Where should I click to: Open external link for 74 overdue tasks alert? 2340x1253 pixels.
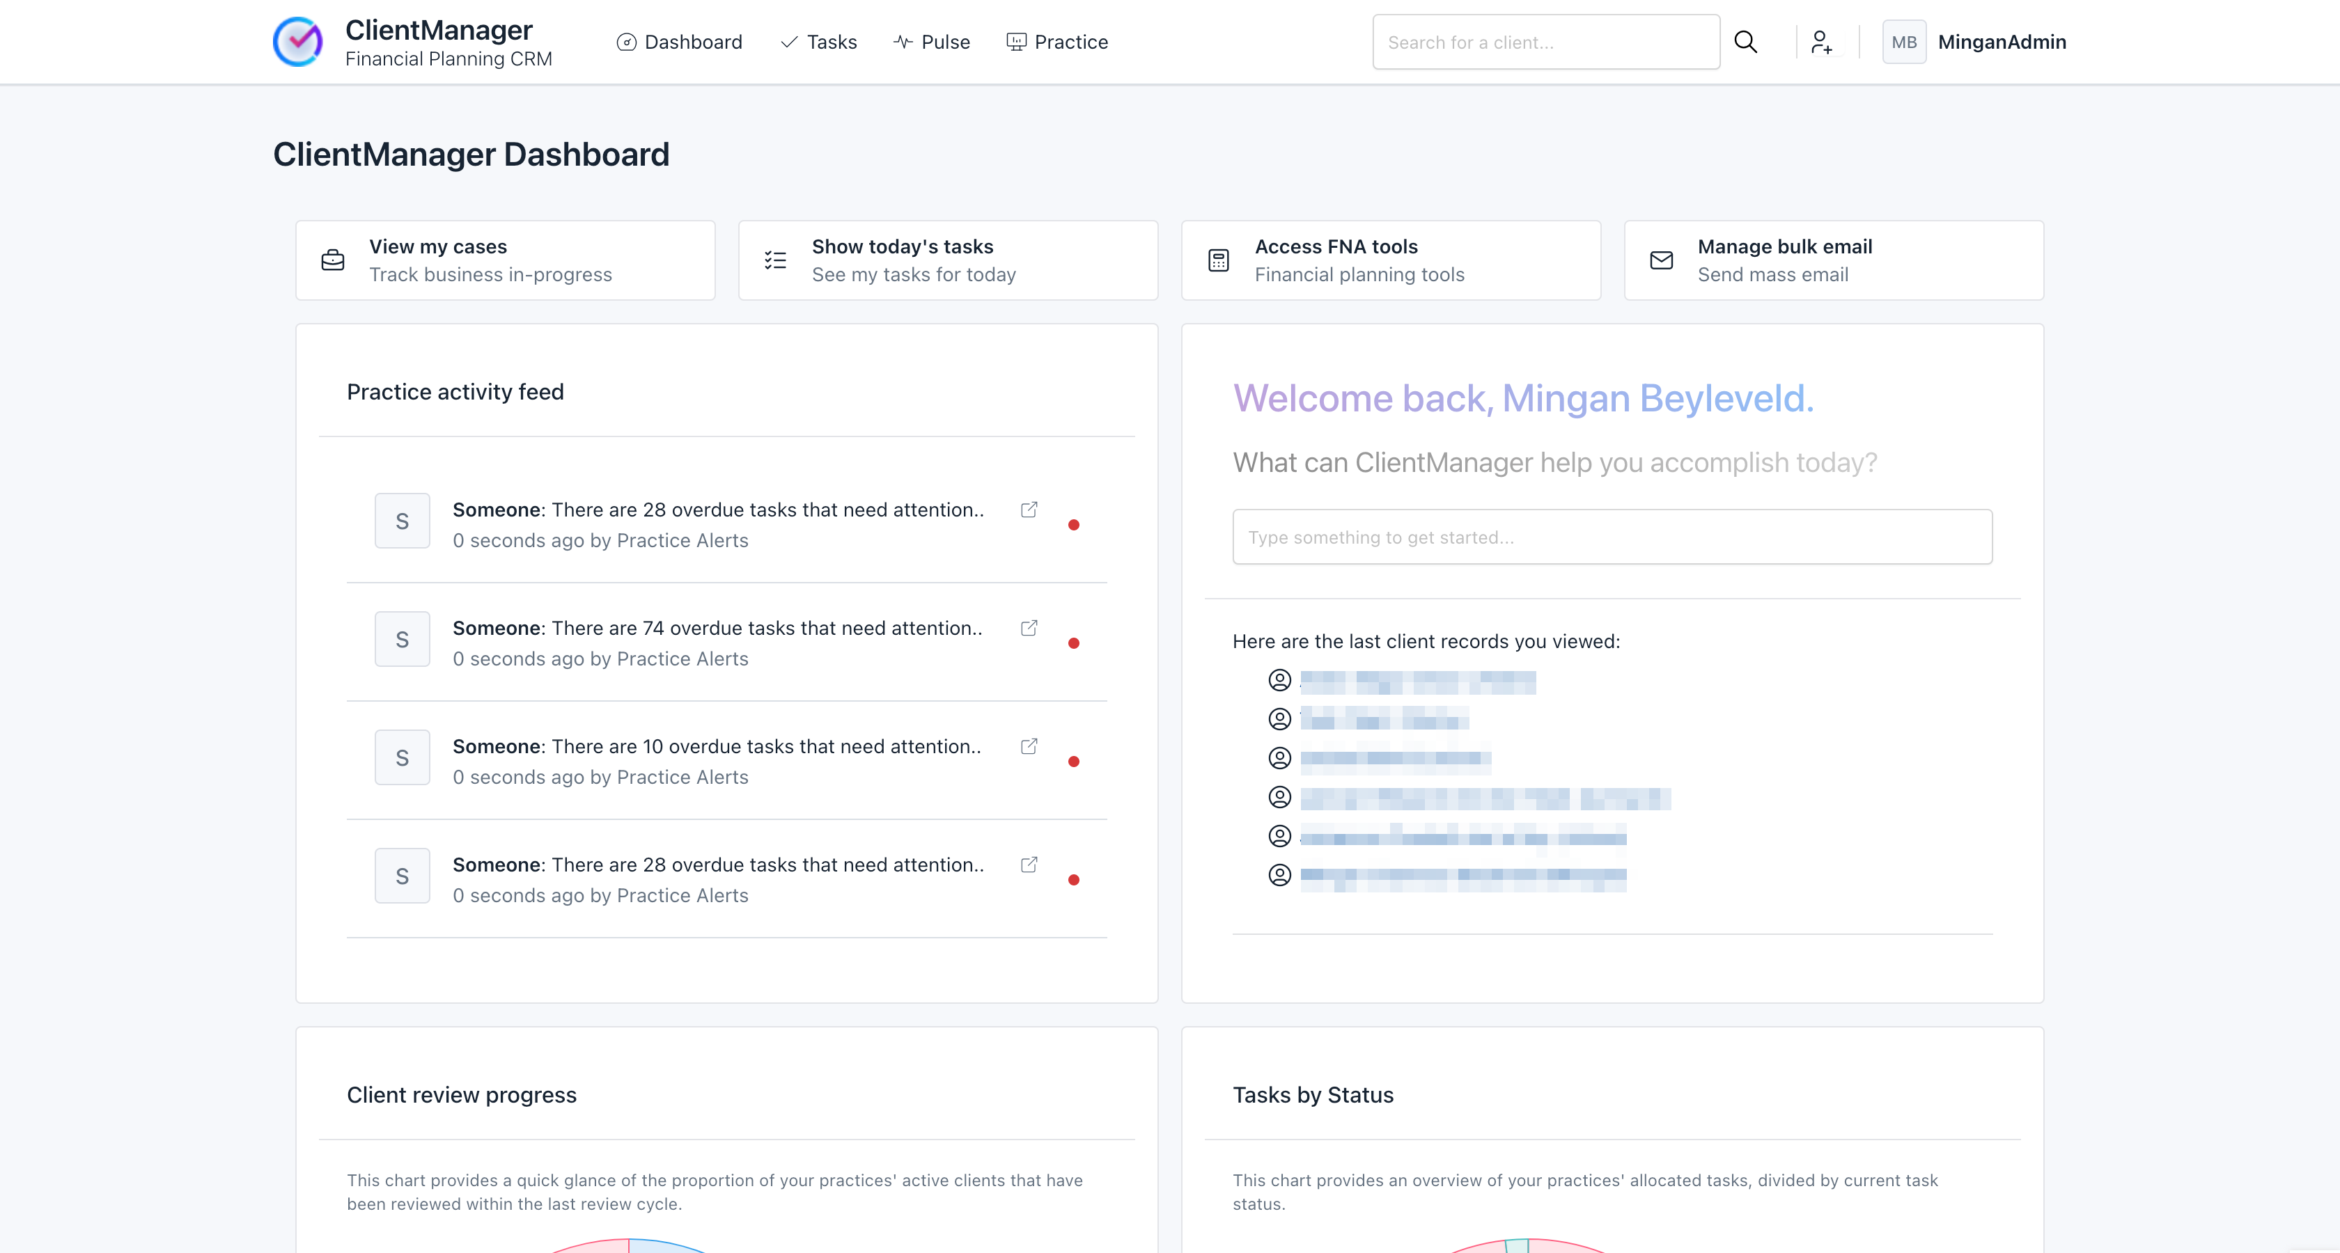click(x=1029, y=629)
